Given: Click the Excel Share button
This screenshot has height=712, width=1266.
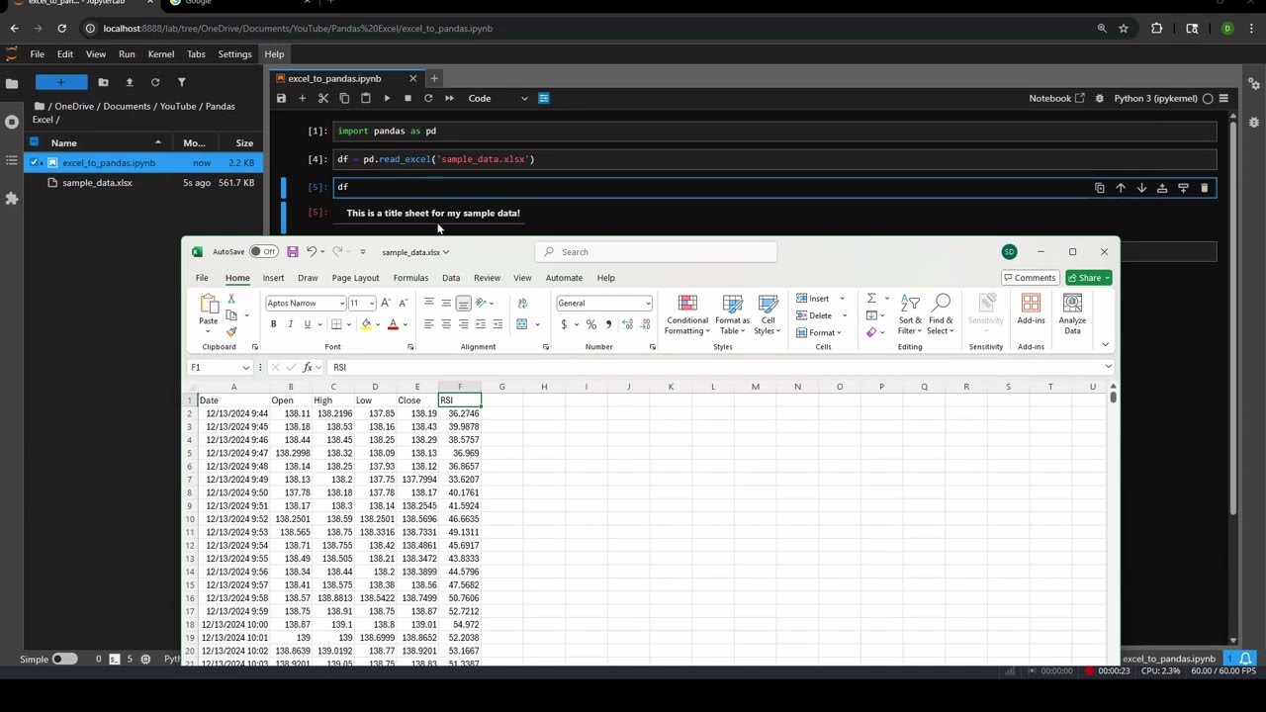Looking at the screenshot, I should tap(1089, 278).
